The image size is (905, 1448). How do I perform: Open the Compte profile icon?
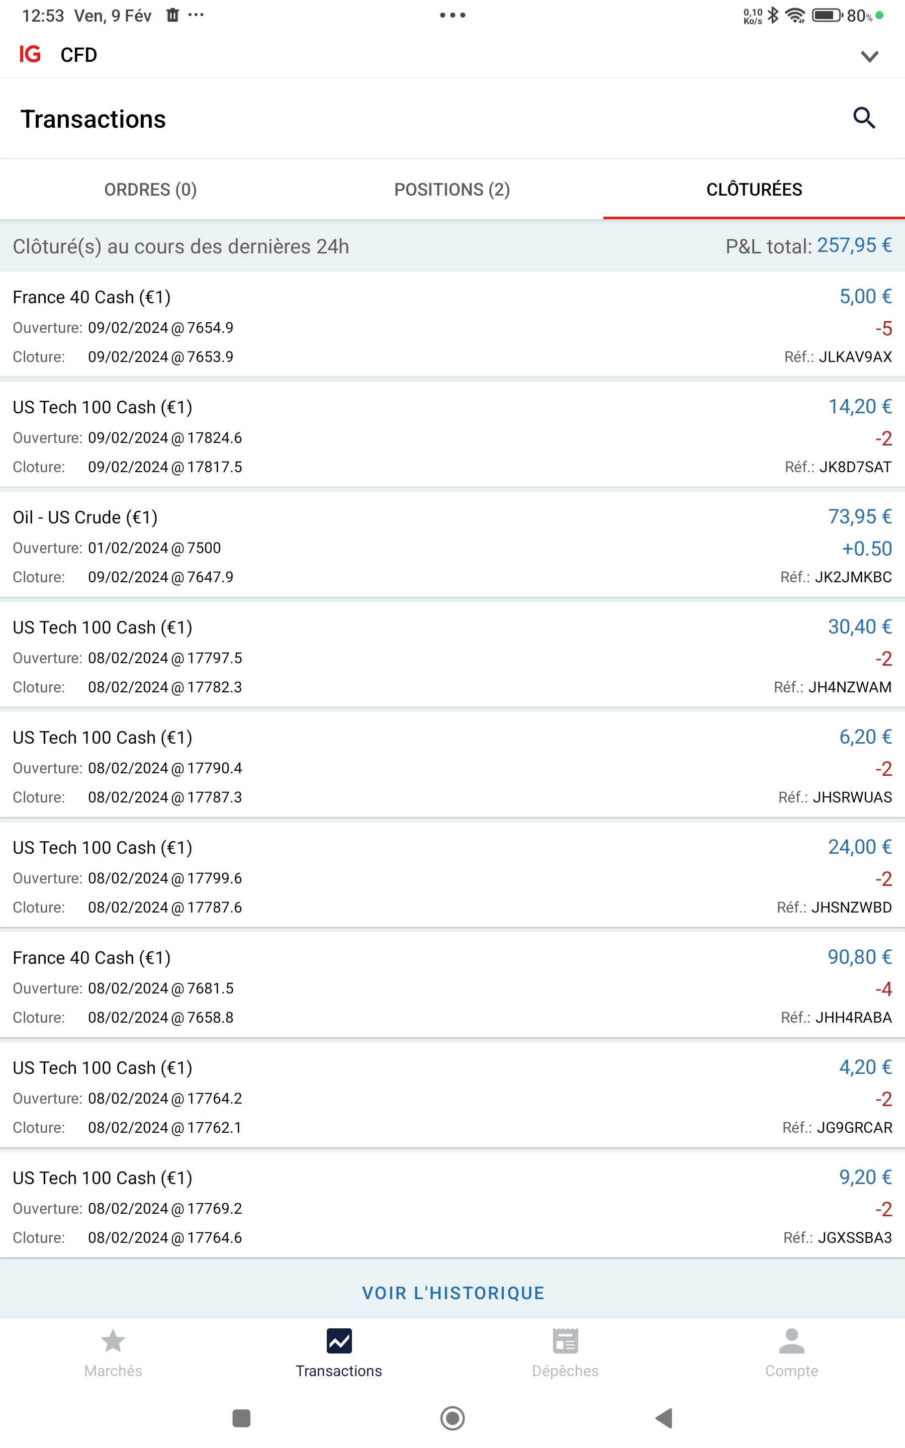click(x=791, y=1341)
